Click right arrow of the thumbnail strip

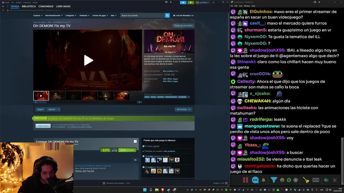(139, 102)
